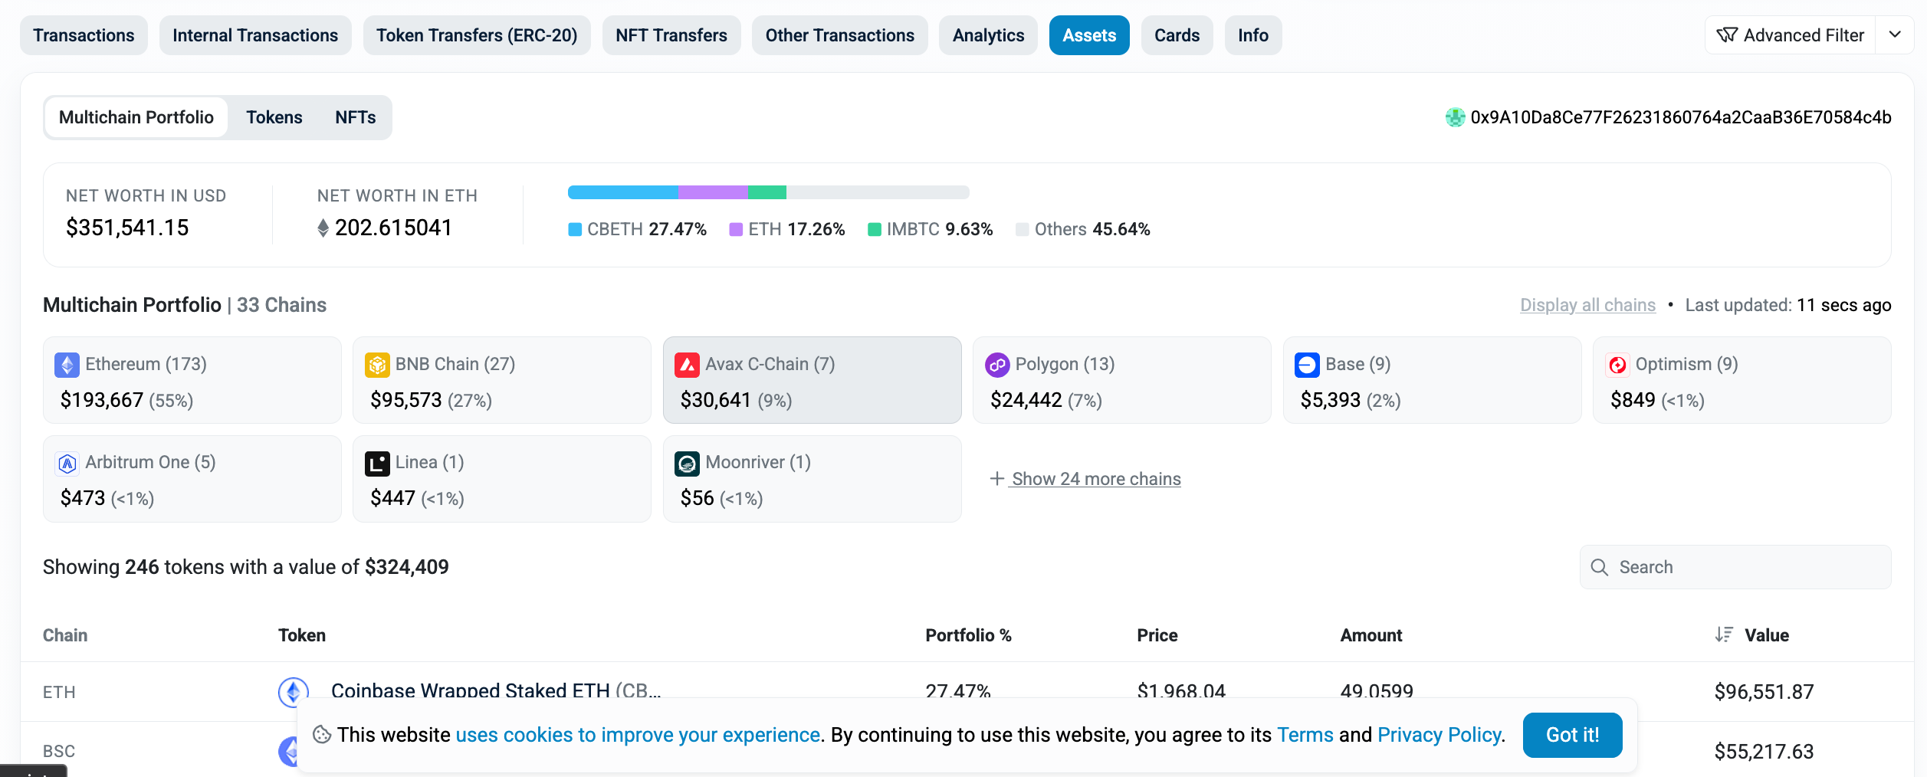Switch to the Analytics tab
This screenshot has width=1927, height=777.
[988, 35]
